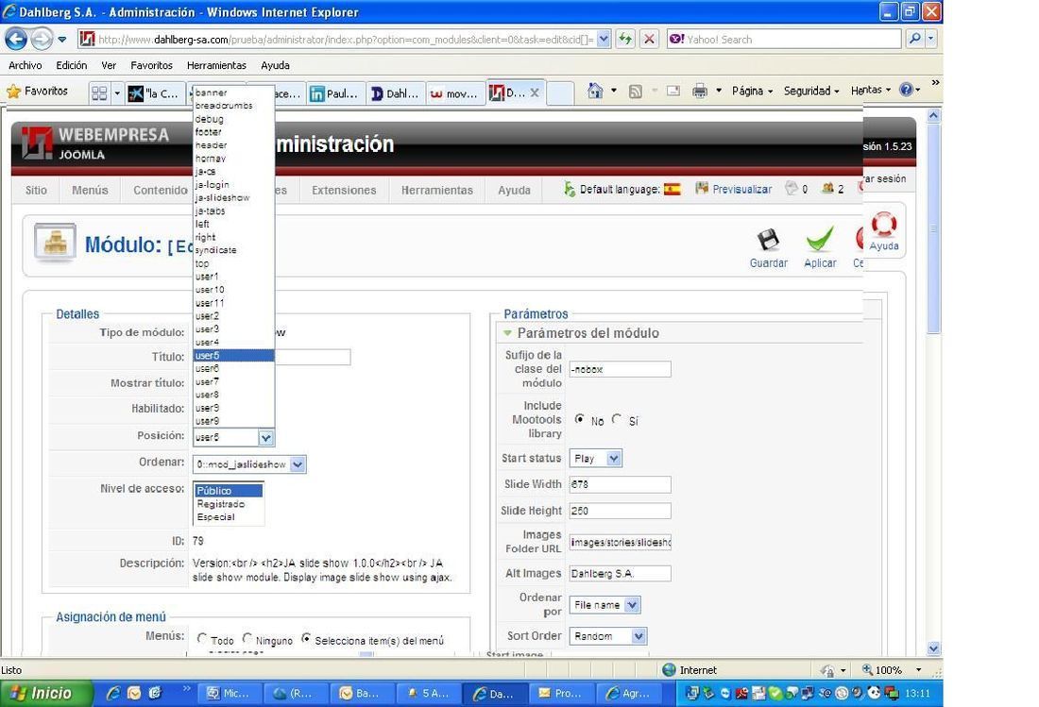Open the Archivo menu
The height and width of the screenshot is (707, 1039).
pyautogui.click(x=26, y=65)
